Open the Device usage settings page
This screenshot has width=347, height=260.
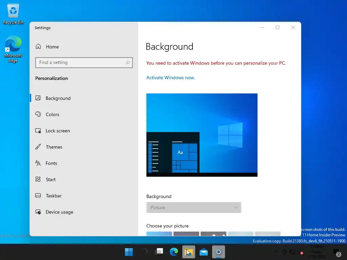click(84, 212)
